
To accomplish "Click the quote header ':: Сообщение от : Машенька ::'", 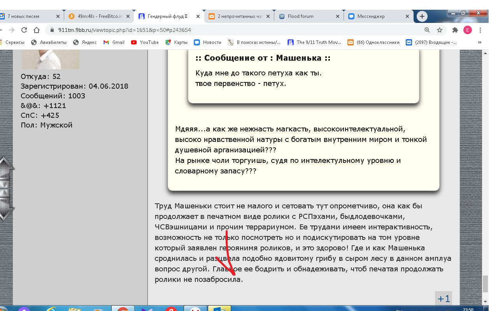I will 263,58.
